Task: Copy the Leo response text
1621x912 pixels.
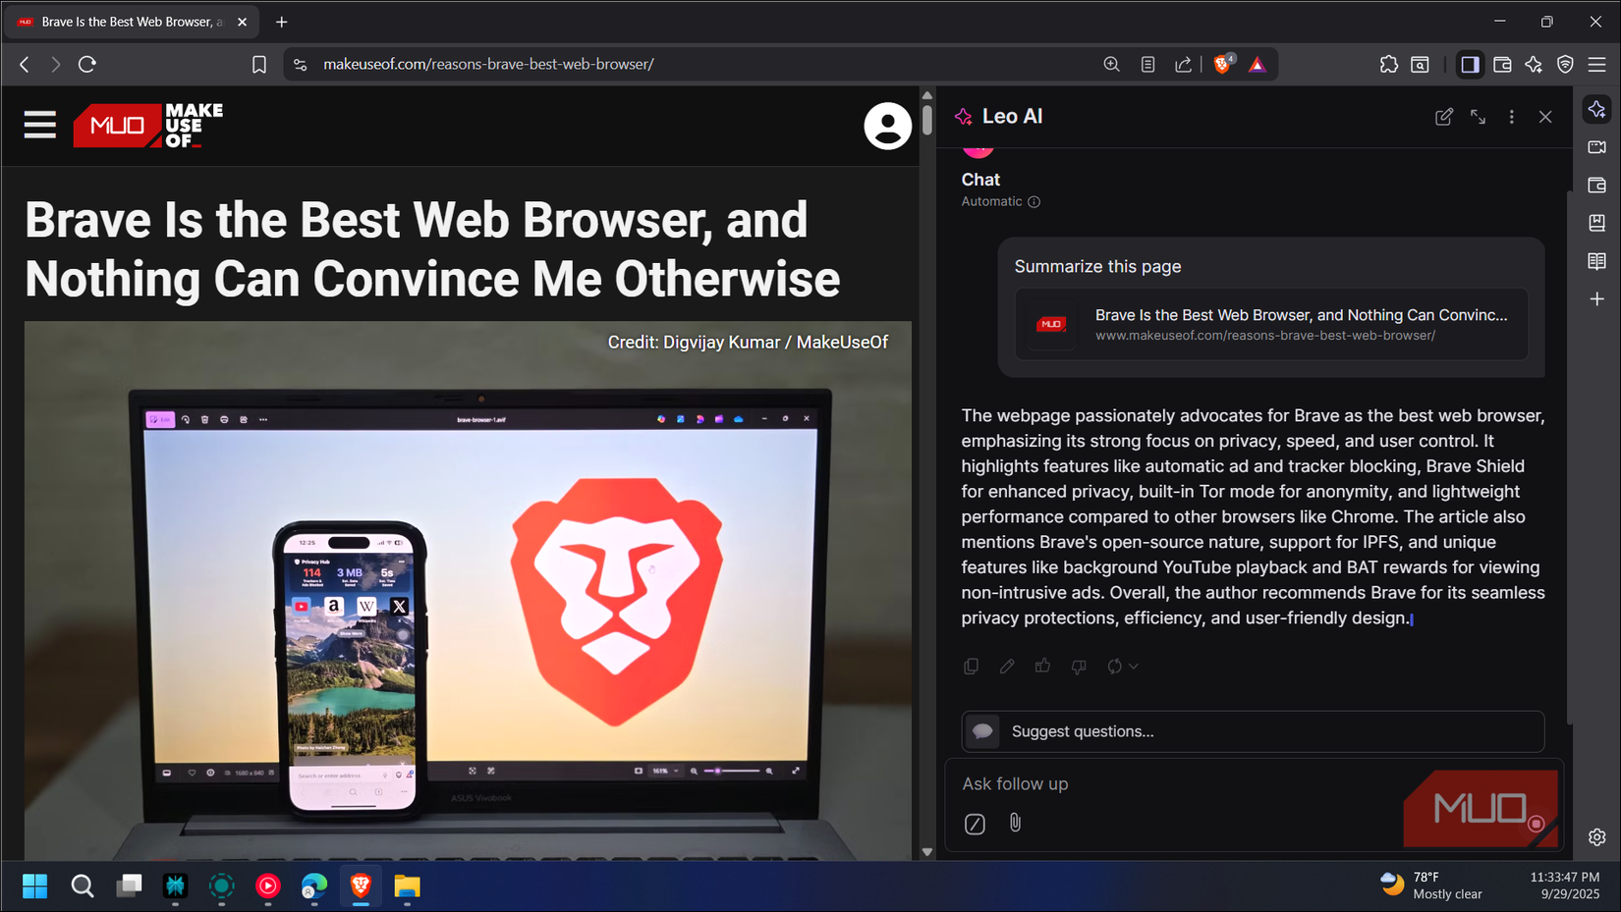Action: click(x=971, y=666)
